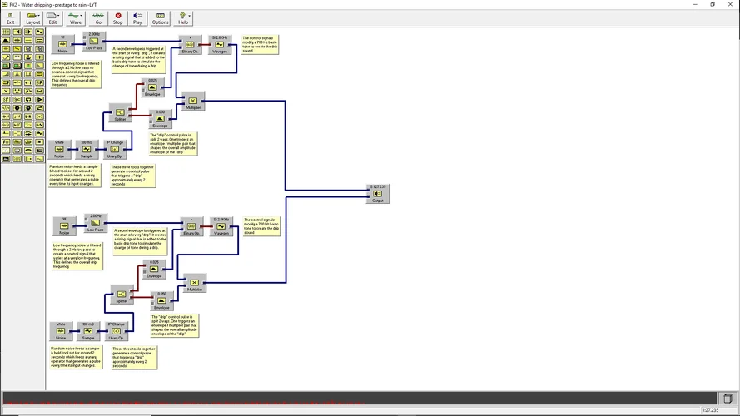
Task: Select the lower White Noise node
Action: (x=60, y=330)
